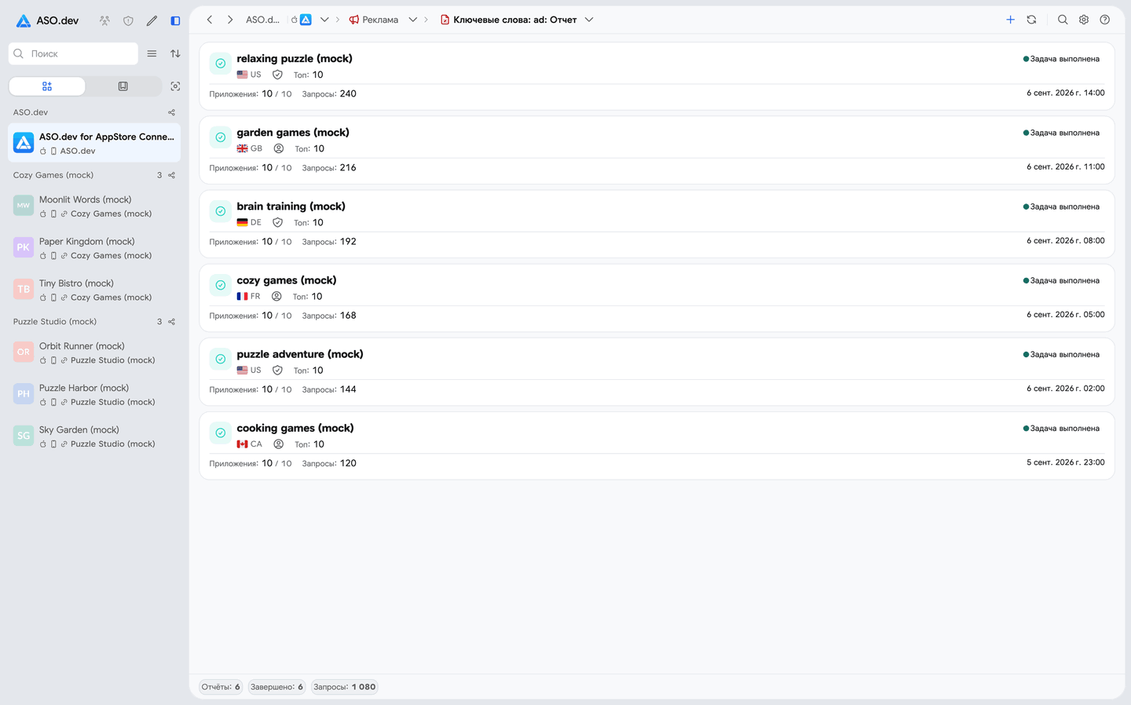The image size is (1131, 705).
Task: Select Moonlit Words (mock) app in sidebar
Action: click(94, 206)
